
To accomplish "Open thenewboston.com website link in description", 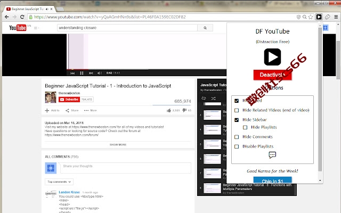I will point(94,127).
